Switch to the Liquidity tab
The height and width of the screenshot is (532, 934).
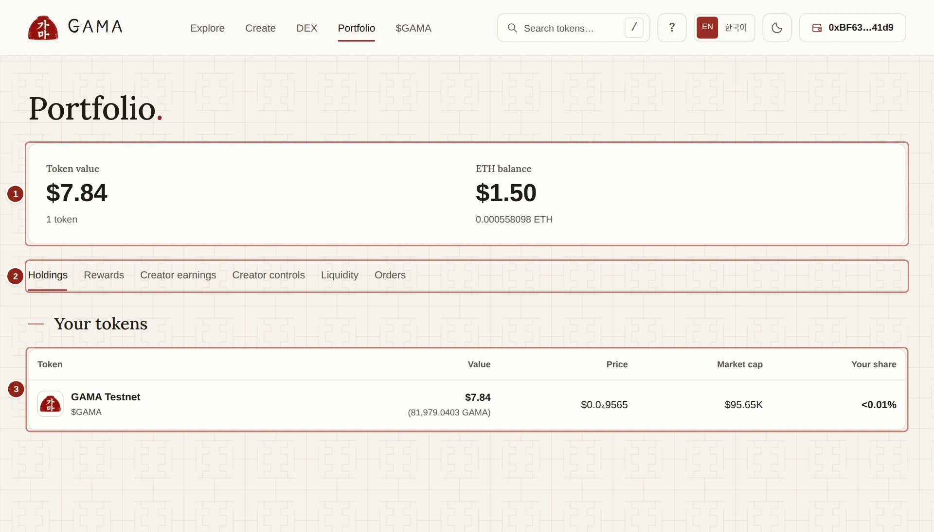340,275
